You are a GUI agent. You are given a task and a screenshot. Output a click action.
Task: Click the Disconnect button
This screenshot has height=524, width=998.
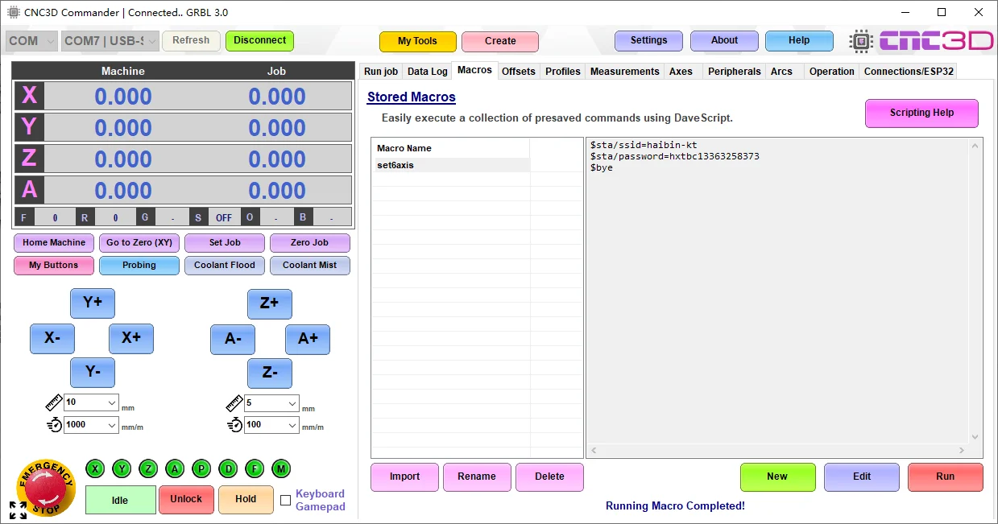(x=259, y=40)
